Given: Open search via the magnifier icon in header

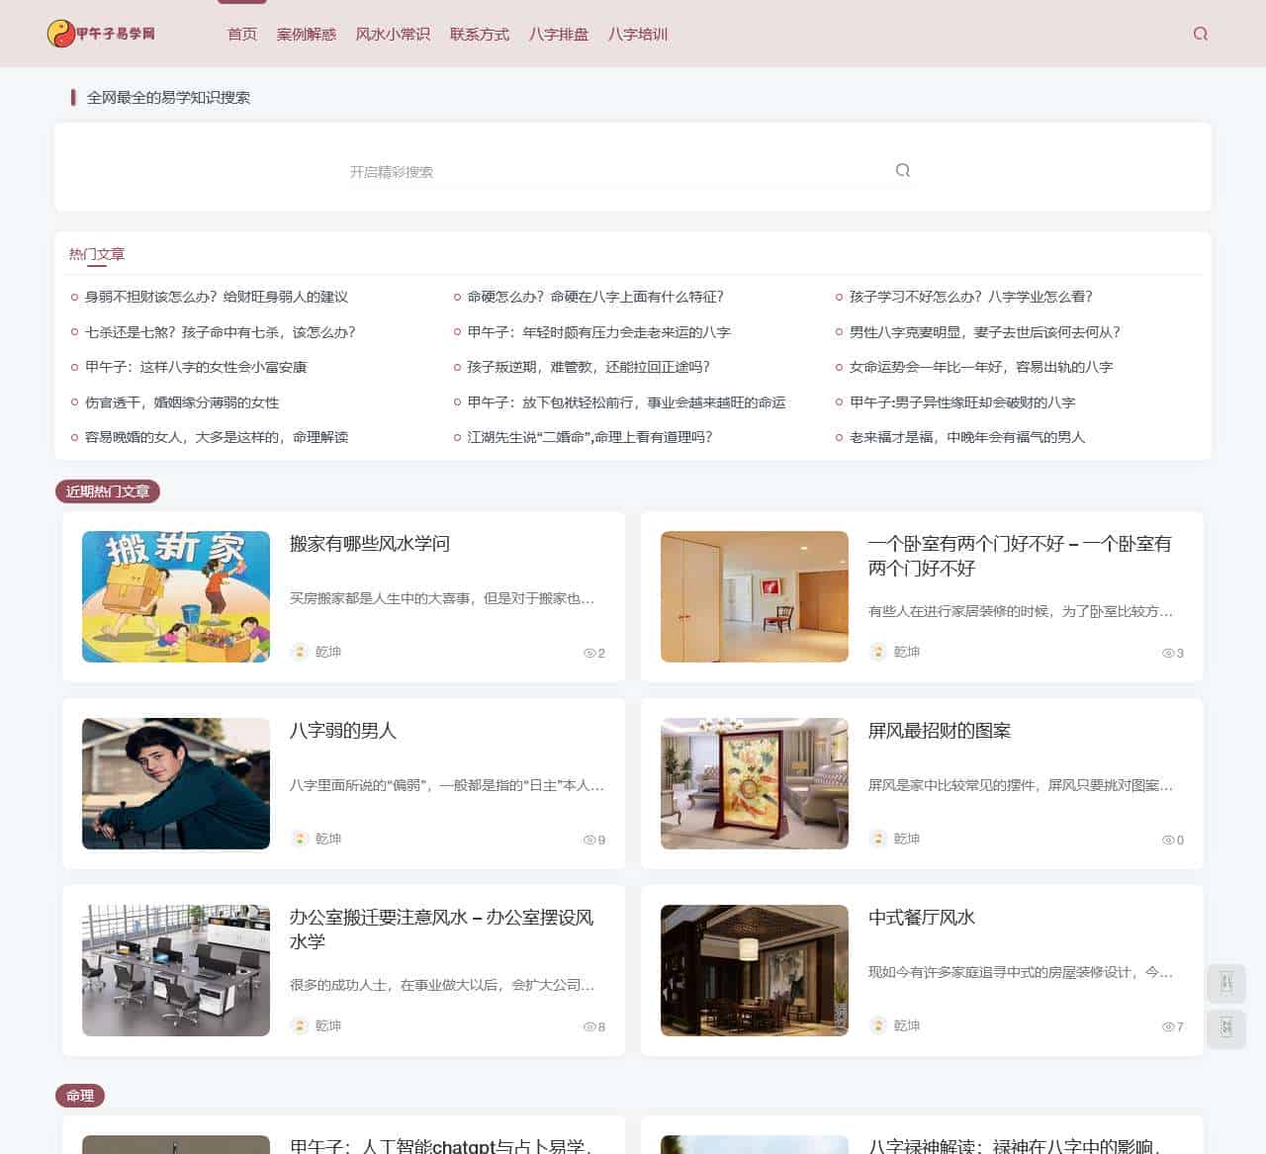Looking at the screenshot, I should [1201, 34].
